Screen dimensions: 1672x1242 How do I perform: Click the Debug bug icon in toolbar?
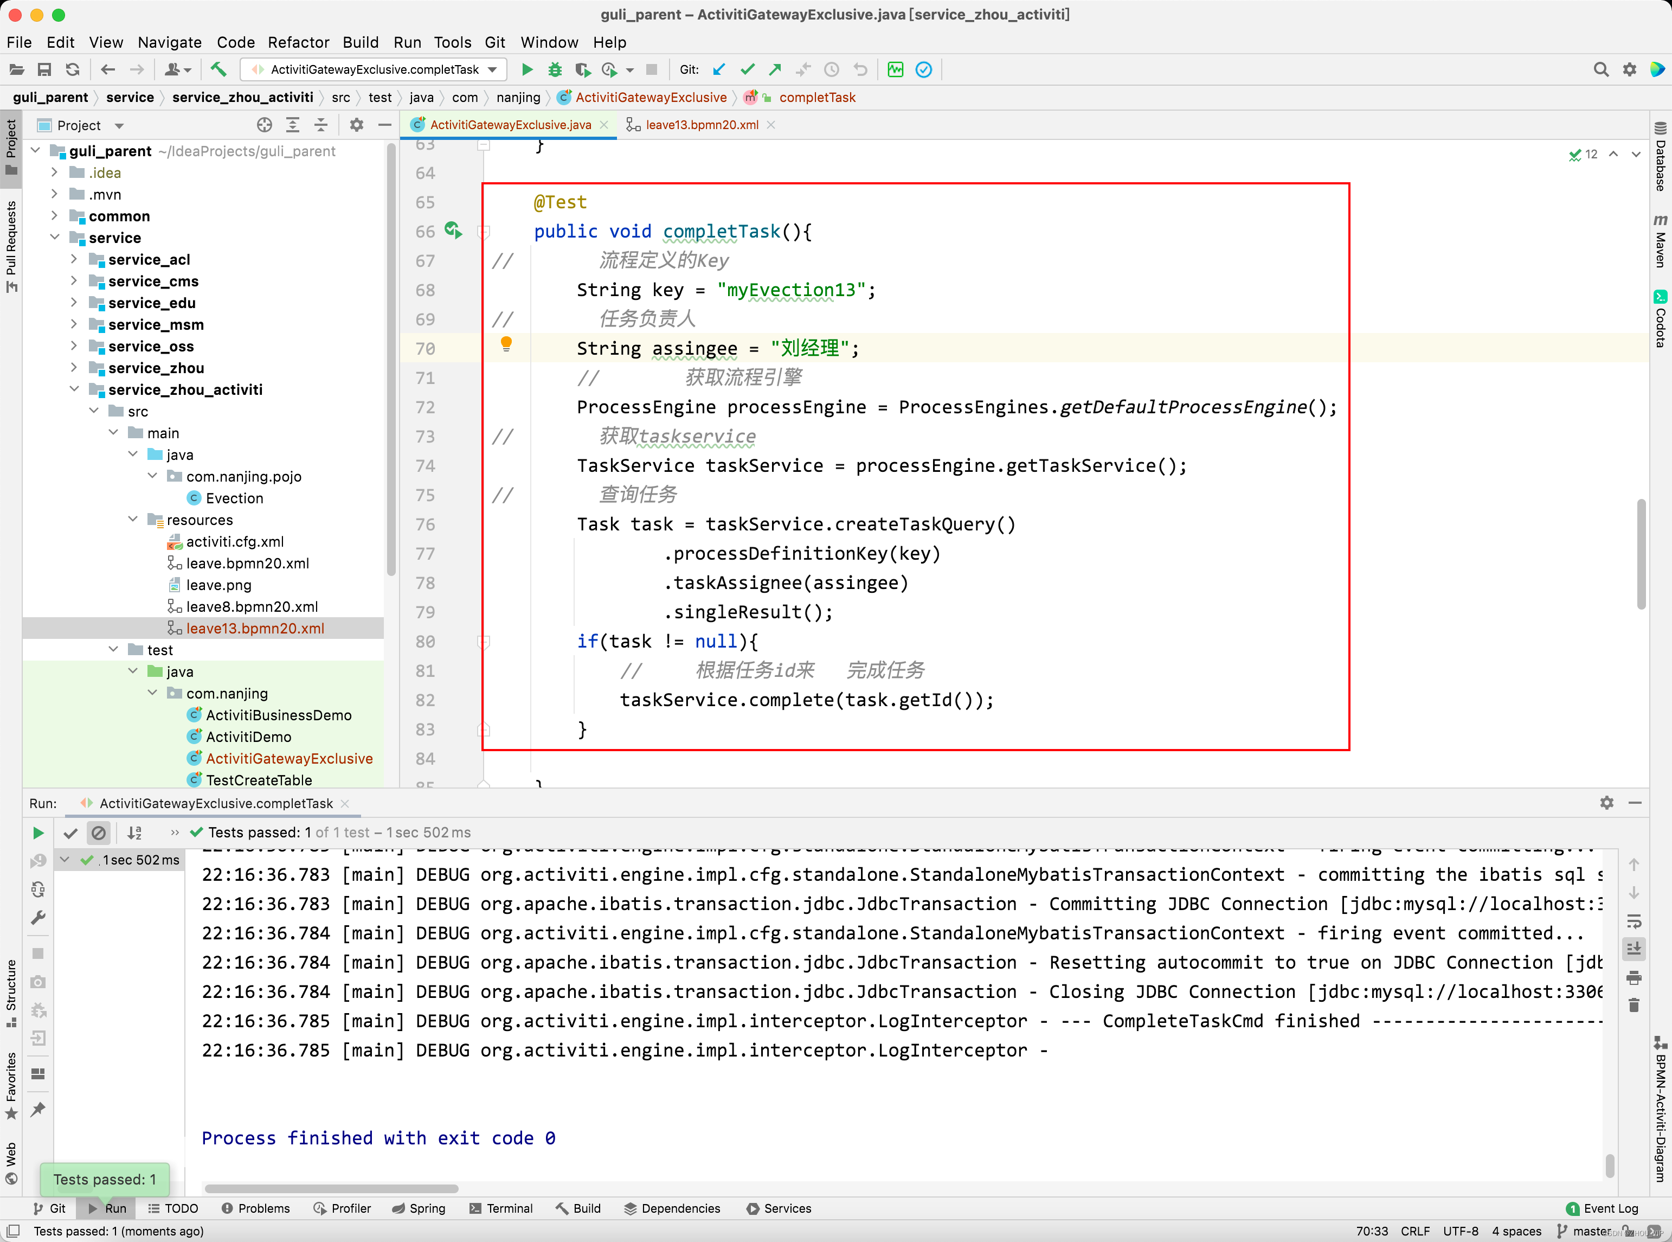[x=555, y=70]
